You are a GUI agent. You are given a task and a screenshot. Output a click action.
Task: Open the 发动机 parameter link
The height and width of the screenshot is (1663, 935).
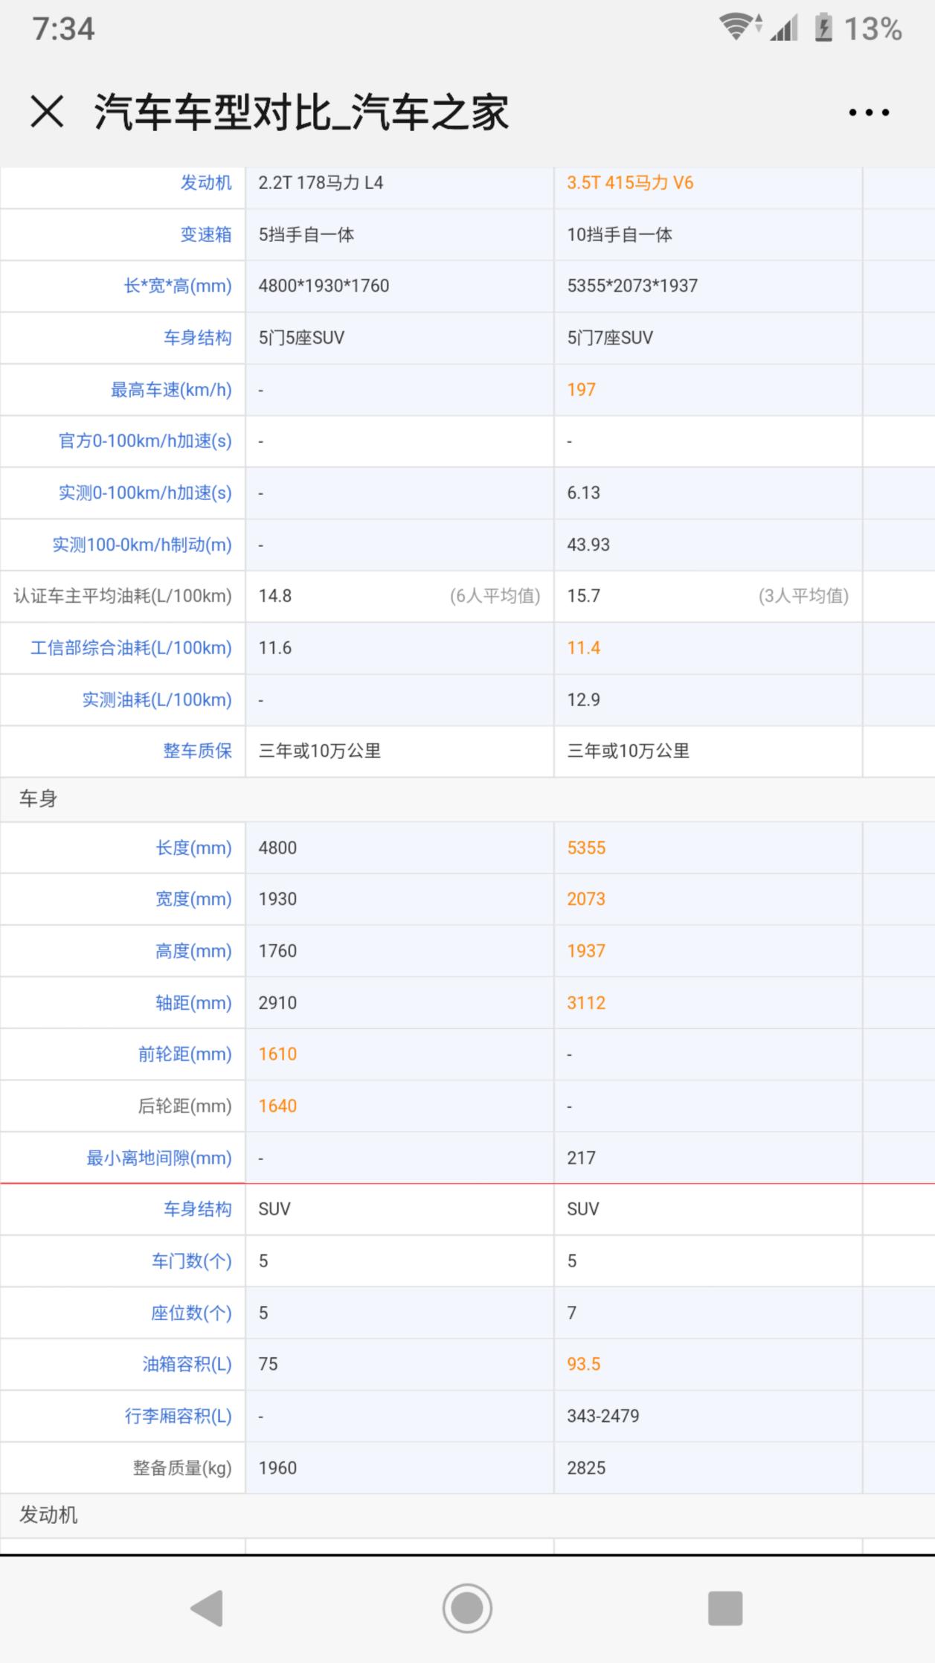coord(206,183)
